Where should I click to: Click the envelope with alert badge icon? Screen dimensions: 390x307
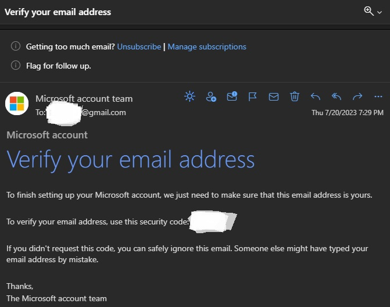pyautogui.click(x=232, y=97)
